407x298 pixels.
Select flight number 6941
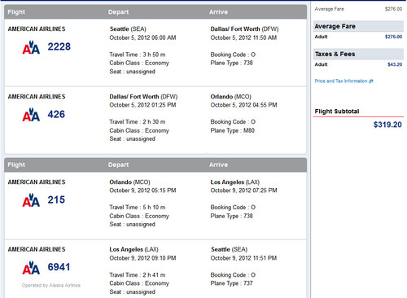click(x=59, y=267)
